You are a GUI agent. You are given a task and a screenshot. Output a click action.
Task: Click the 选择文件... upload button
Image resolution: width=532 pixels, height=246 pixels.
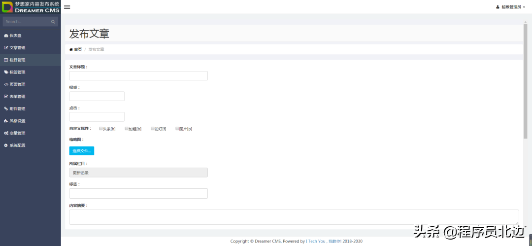(82, 151)
